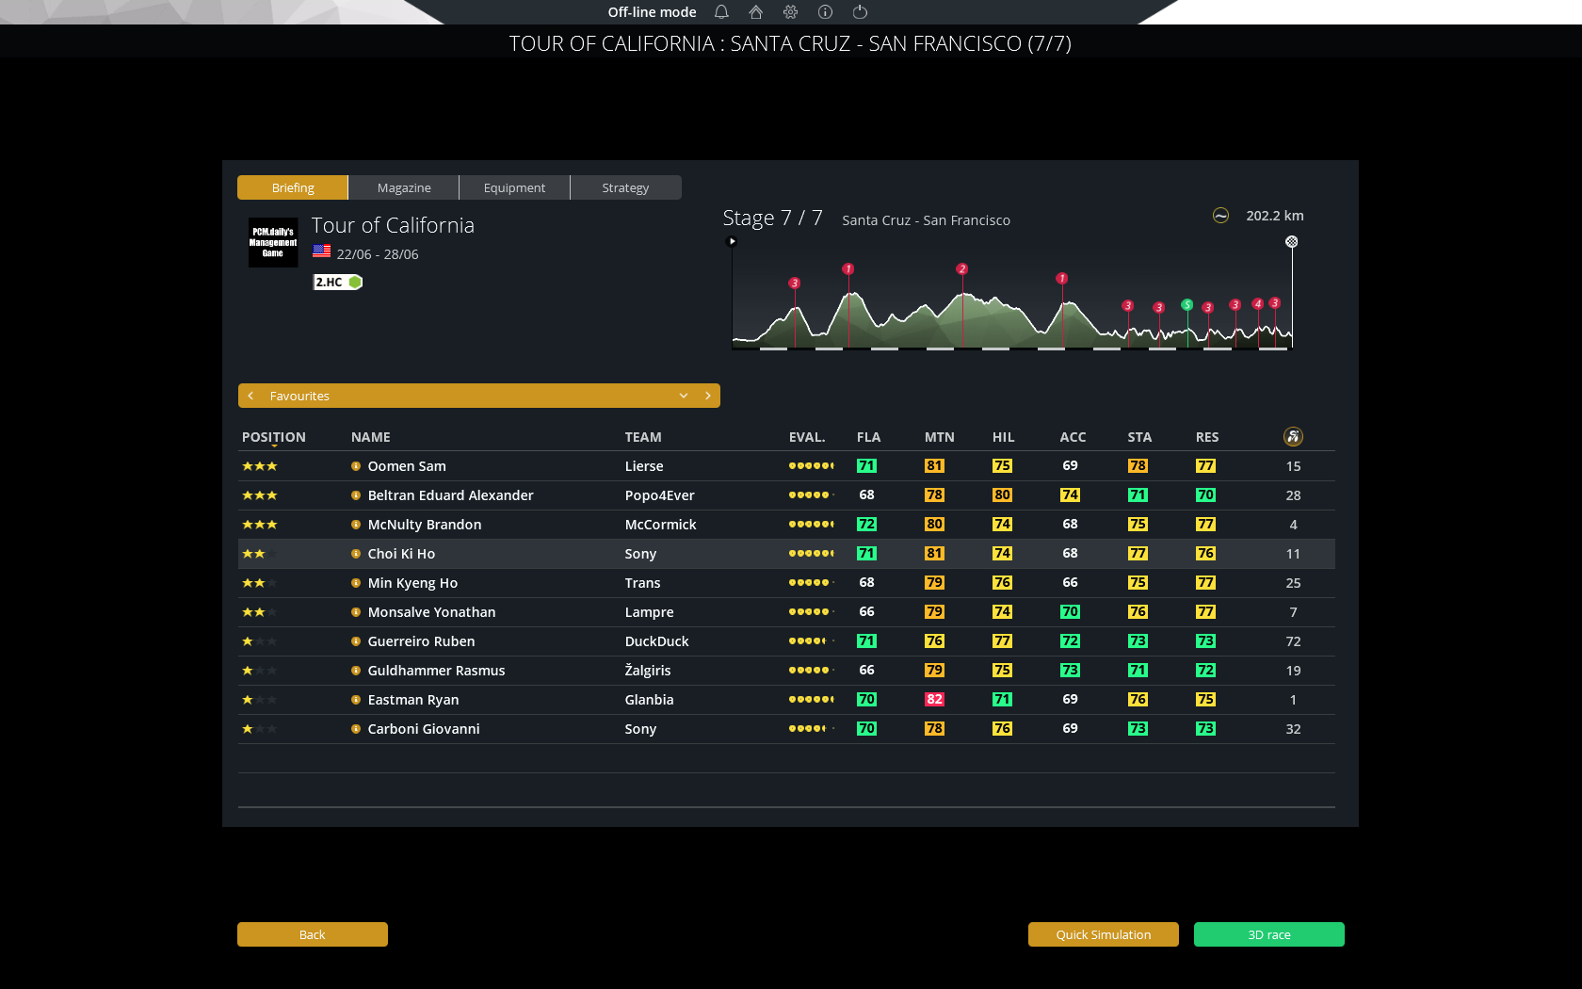Sort by RES column header
1582x989 pixels.
(x=1207, y=437)
